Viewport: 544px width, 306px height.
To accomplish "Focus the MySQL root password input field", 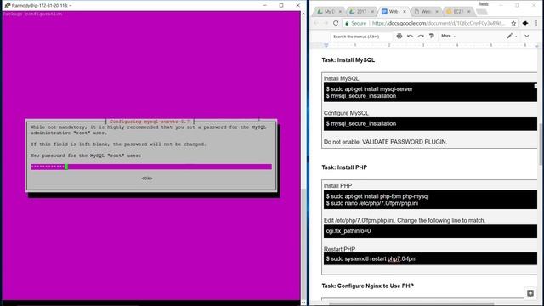I will [x=151, y=167].
